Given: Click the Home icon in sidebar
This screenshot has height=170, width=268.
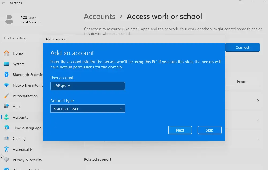Looking at the screenshot, I should click(x=6, y=53).
